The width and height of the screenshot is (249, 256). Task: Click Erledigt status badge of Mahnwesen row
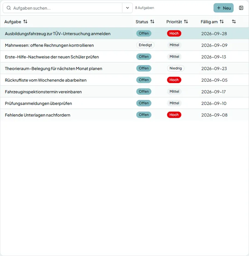145,45
